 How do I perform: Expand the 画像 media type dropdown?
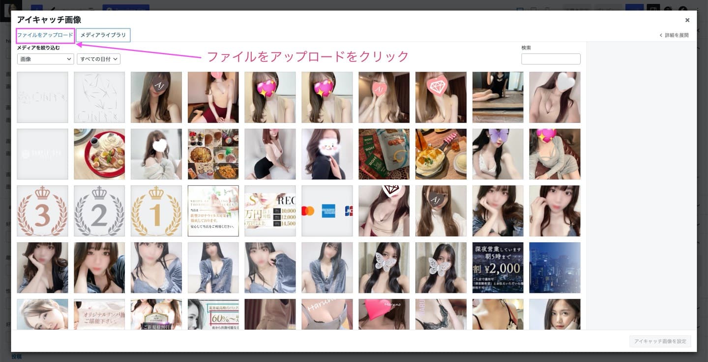(45, 59)
